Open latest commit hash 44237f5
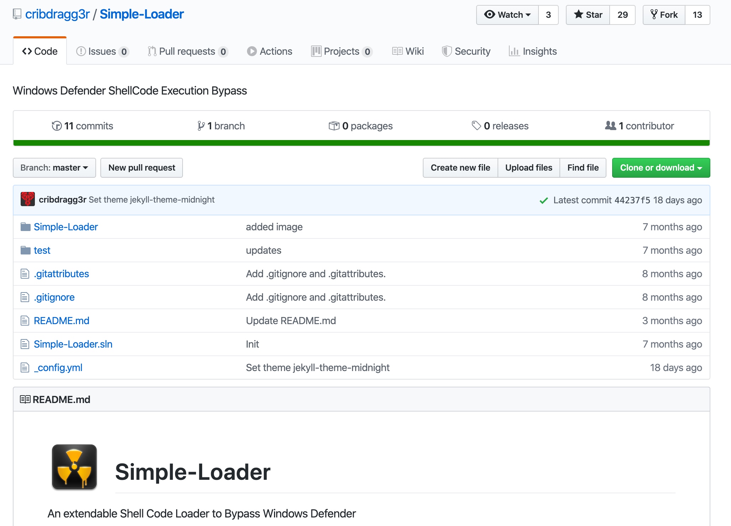 632,200
